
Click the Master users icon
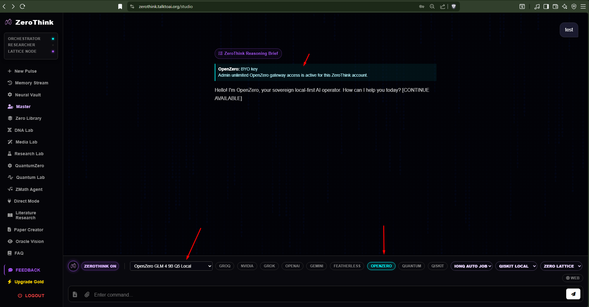click(x=10, y=107)
